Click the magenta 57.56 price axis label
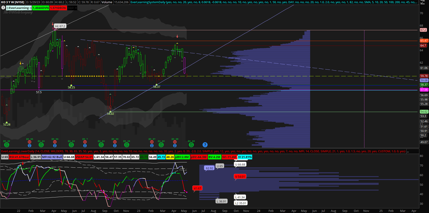The width and height of the screenshot is (429, 213). coord(424,90)
